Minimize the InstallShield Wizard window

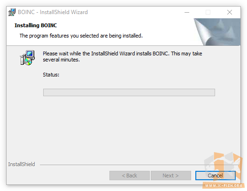(x=187, y=12)
